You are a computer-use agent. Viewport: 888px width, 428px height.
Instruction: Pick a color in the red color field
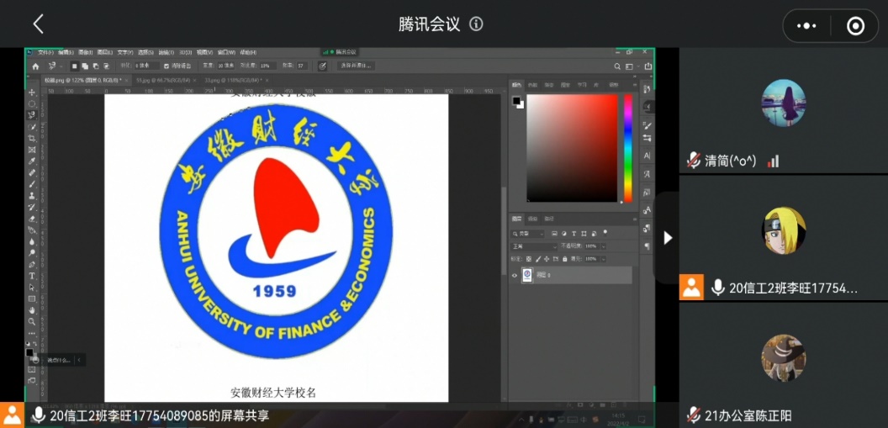pyautogui.click(x=572, y=148)
